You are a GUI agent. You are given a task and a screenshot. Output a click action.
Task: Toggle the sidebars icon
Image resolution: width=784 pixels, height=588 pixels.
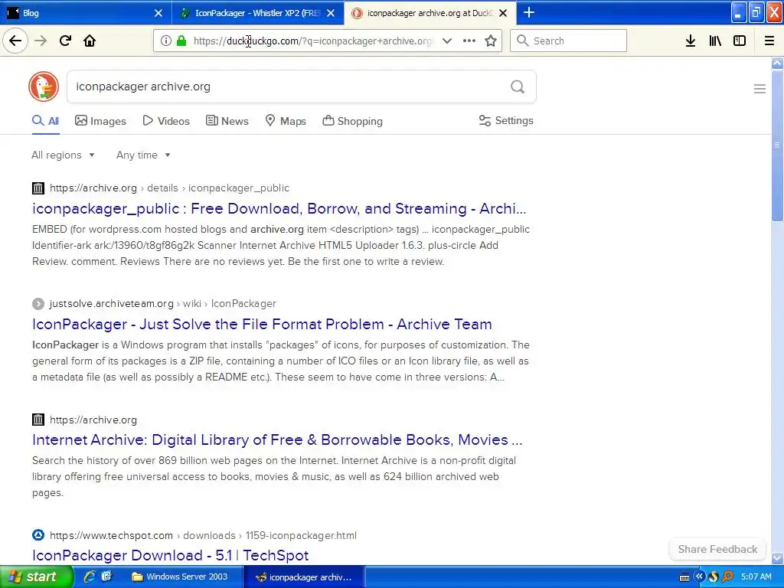[740, 41]
